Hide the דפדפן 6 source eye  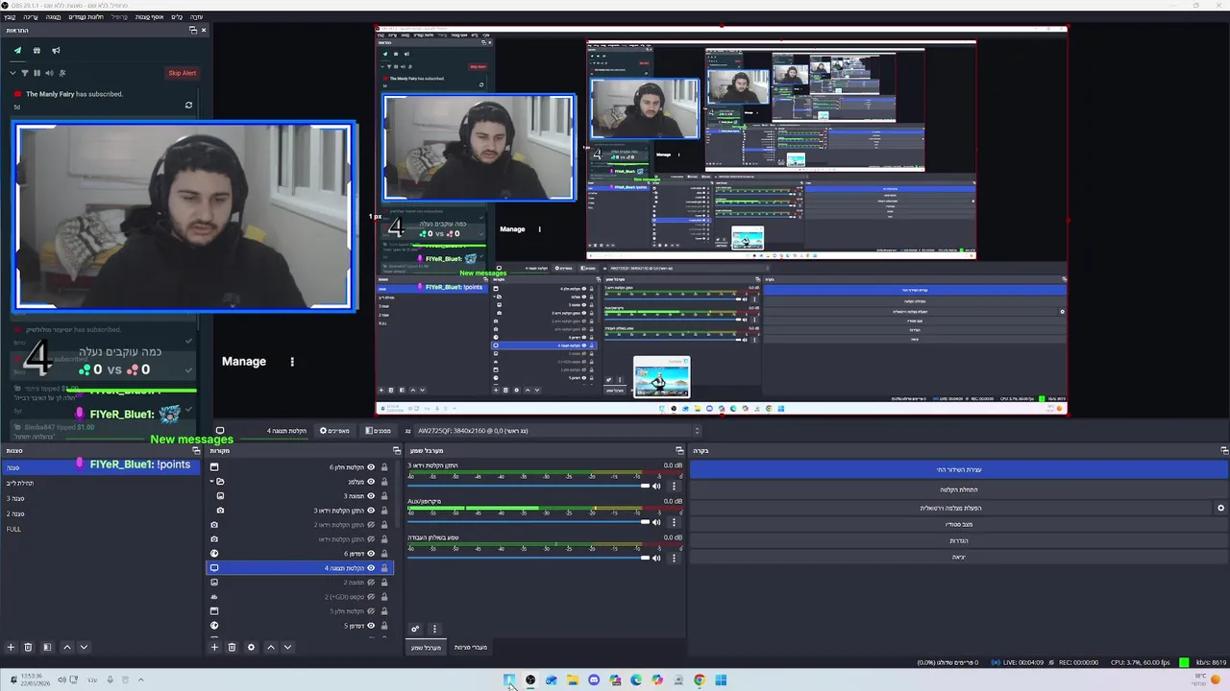(371, 554)
